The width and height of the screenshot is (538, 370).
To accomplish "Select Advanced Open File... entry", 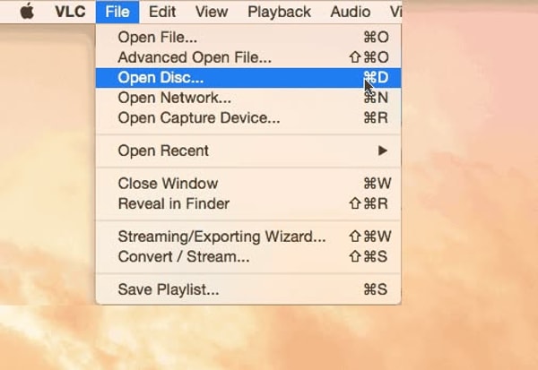I will [248, 57].
